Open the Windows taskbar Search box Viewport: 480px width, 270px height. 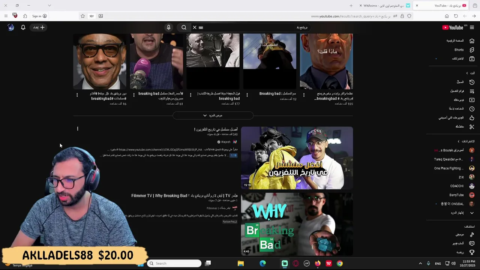pos(174,263)
